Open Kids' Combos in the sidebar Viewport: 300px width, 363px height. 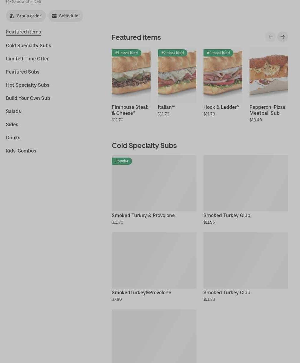click(x=21, y=151)
